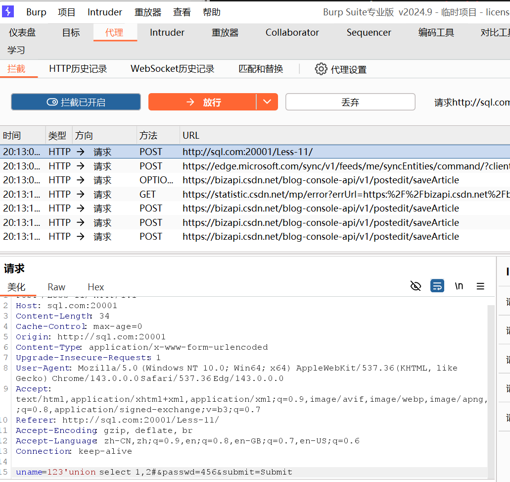The height and width of the screenshot is (482, 510).
Task: Select the 代理 tab
Action: (114, 33)
